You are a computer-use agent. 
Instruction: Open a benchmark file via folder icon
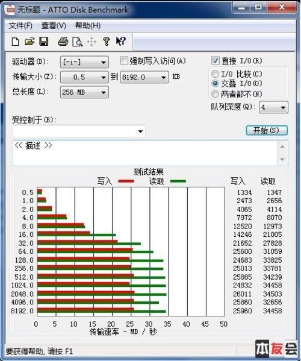coord(29,42)
